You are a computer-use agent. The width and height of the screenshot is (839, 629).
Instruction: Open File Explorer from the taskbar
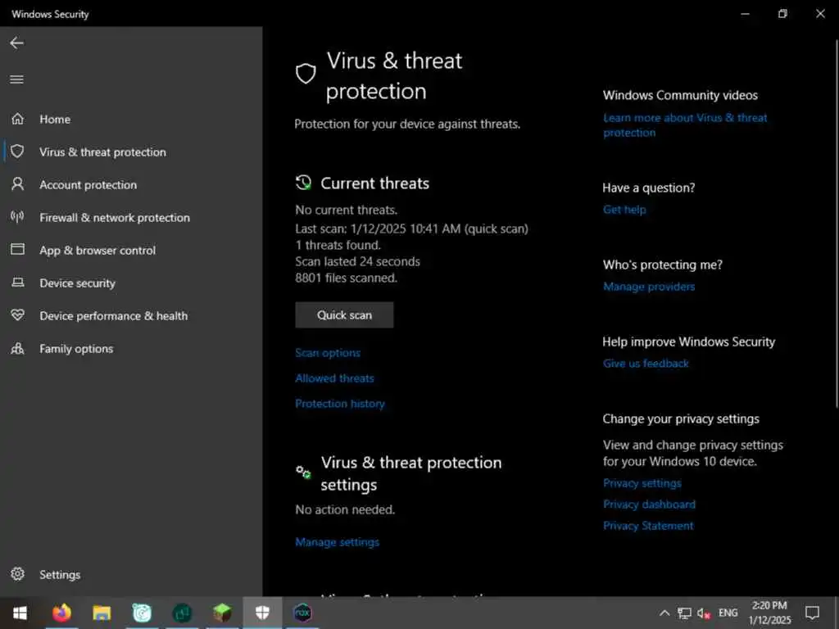pos(102,613)
